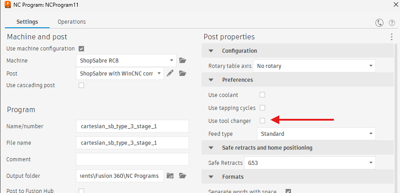
Task: Open Rotary table axis dropdown
Action: [x=314, y=66]
